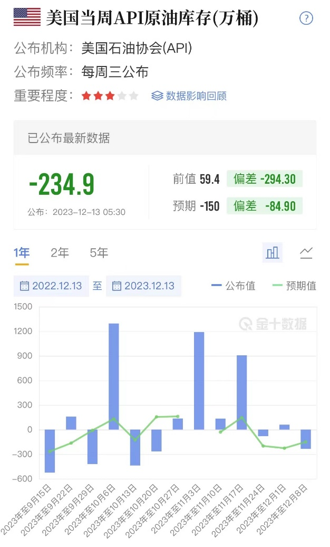Viewport: 330px width, 547px height.
Task: Click the title 美国当周API原油库存(万桶)
Action: (x=152, y=17)
